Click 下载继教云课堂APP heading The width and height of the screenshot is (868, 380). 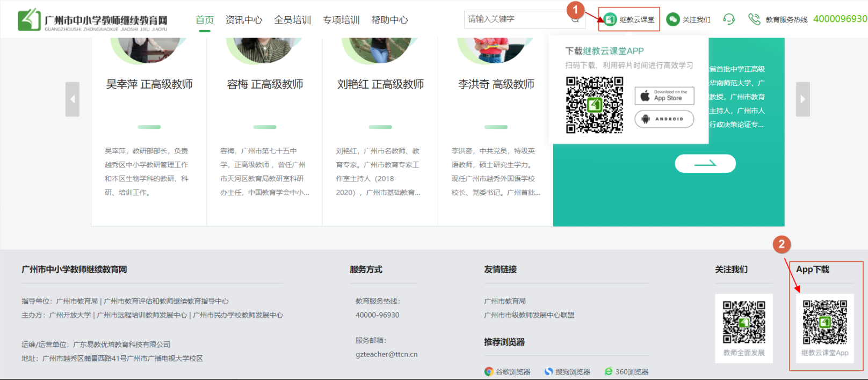[x=604, y=51]
